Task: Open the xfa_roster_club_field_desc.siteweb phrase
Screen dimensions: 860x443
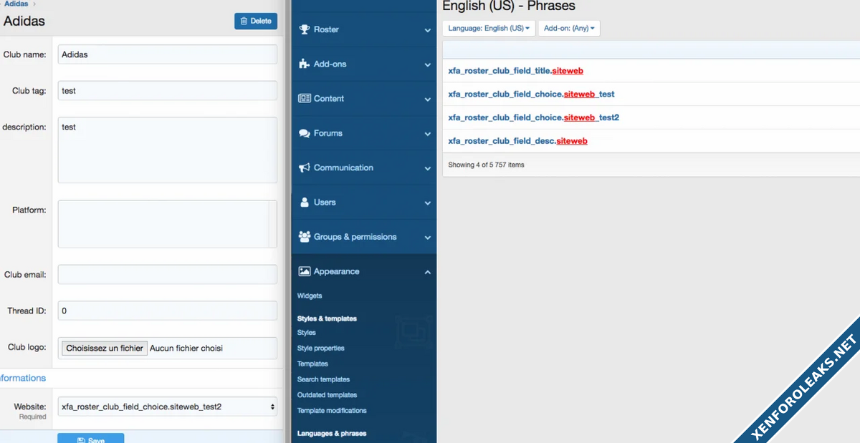Action: 517,141
